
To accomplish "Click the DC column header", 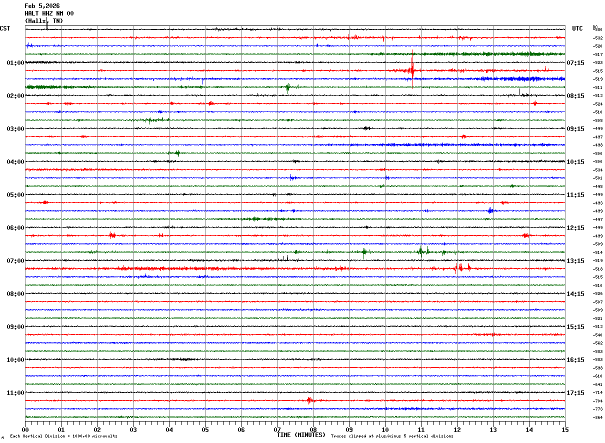I will click(x=595, y=27).
